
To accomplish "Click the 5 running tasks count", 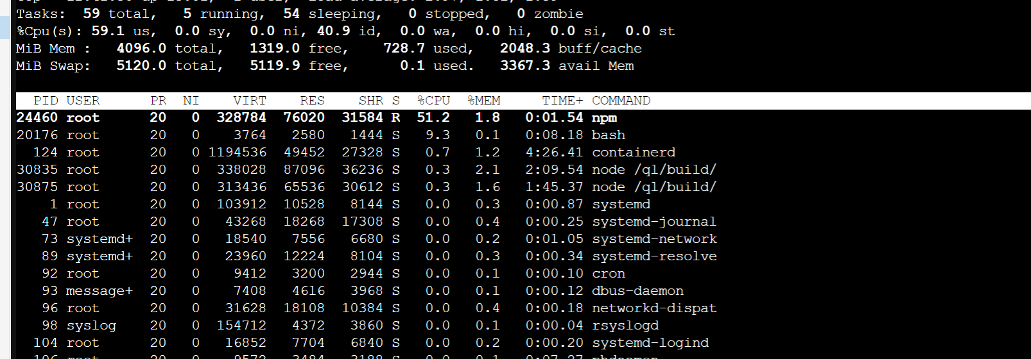I will tap(187, 14).
